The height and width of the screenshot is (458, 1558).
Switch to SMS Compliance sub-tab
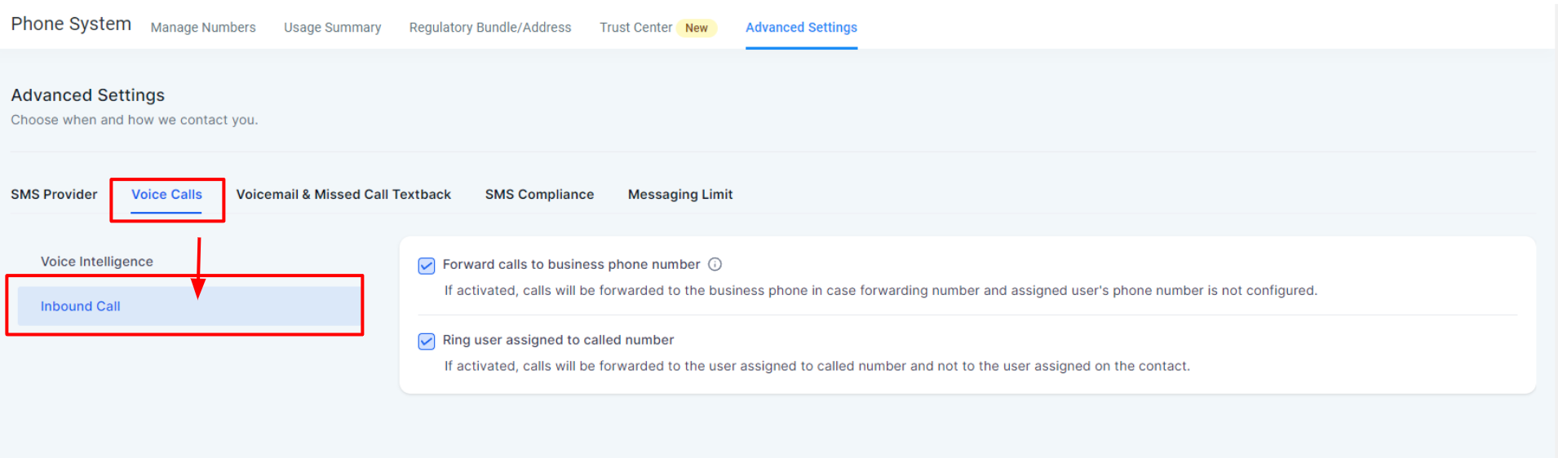[539, 194]
